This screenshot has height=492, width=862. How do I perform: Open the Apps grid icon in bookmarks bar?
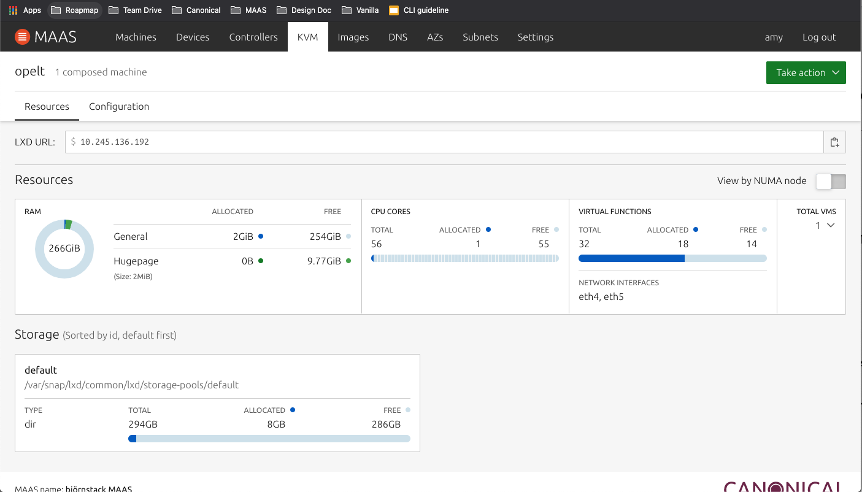point(13,10)
